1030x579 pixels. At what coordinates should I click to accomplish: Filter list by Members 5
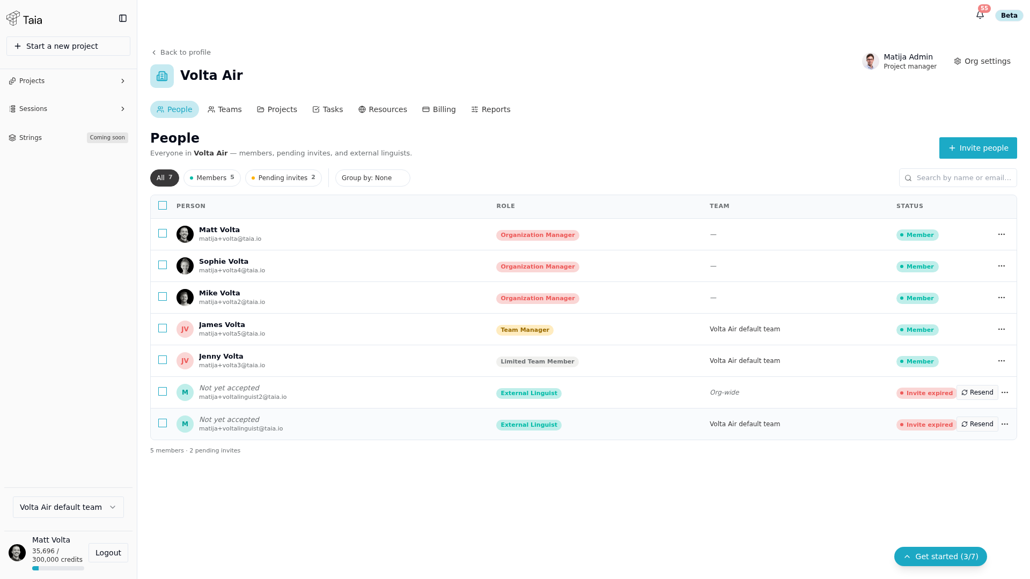point(212,178)
